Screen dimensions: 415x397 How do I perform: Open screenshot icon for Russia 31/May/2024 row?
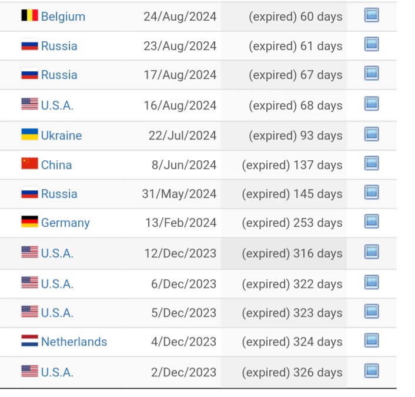pos(372,192)
